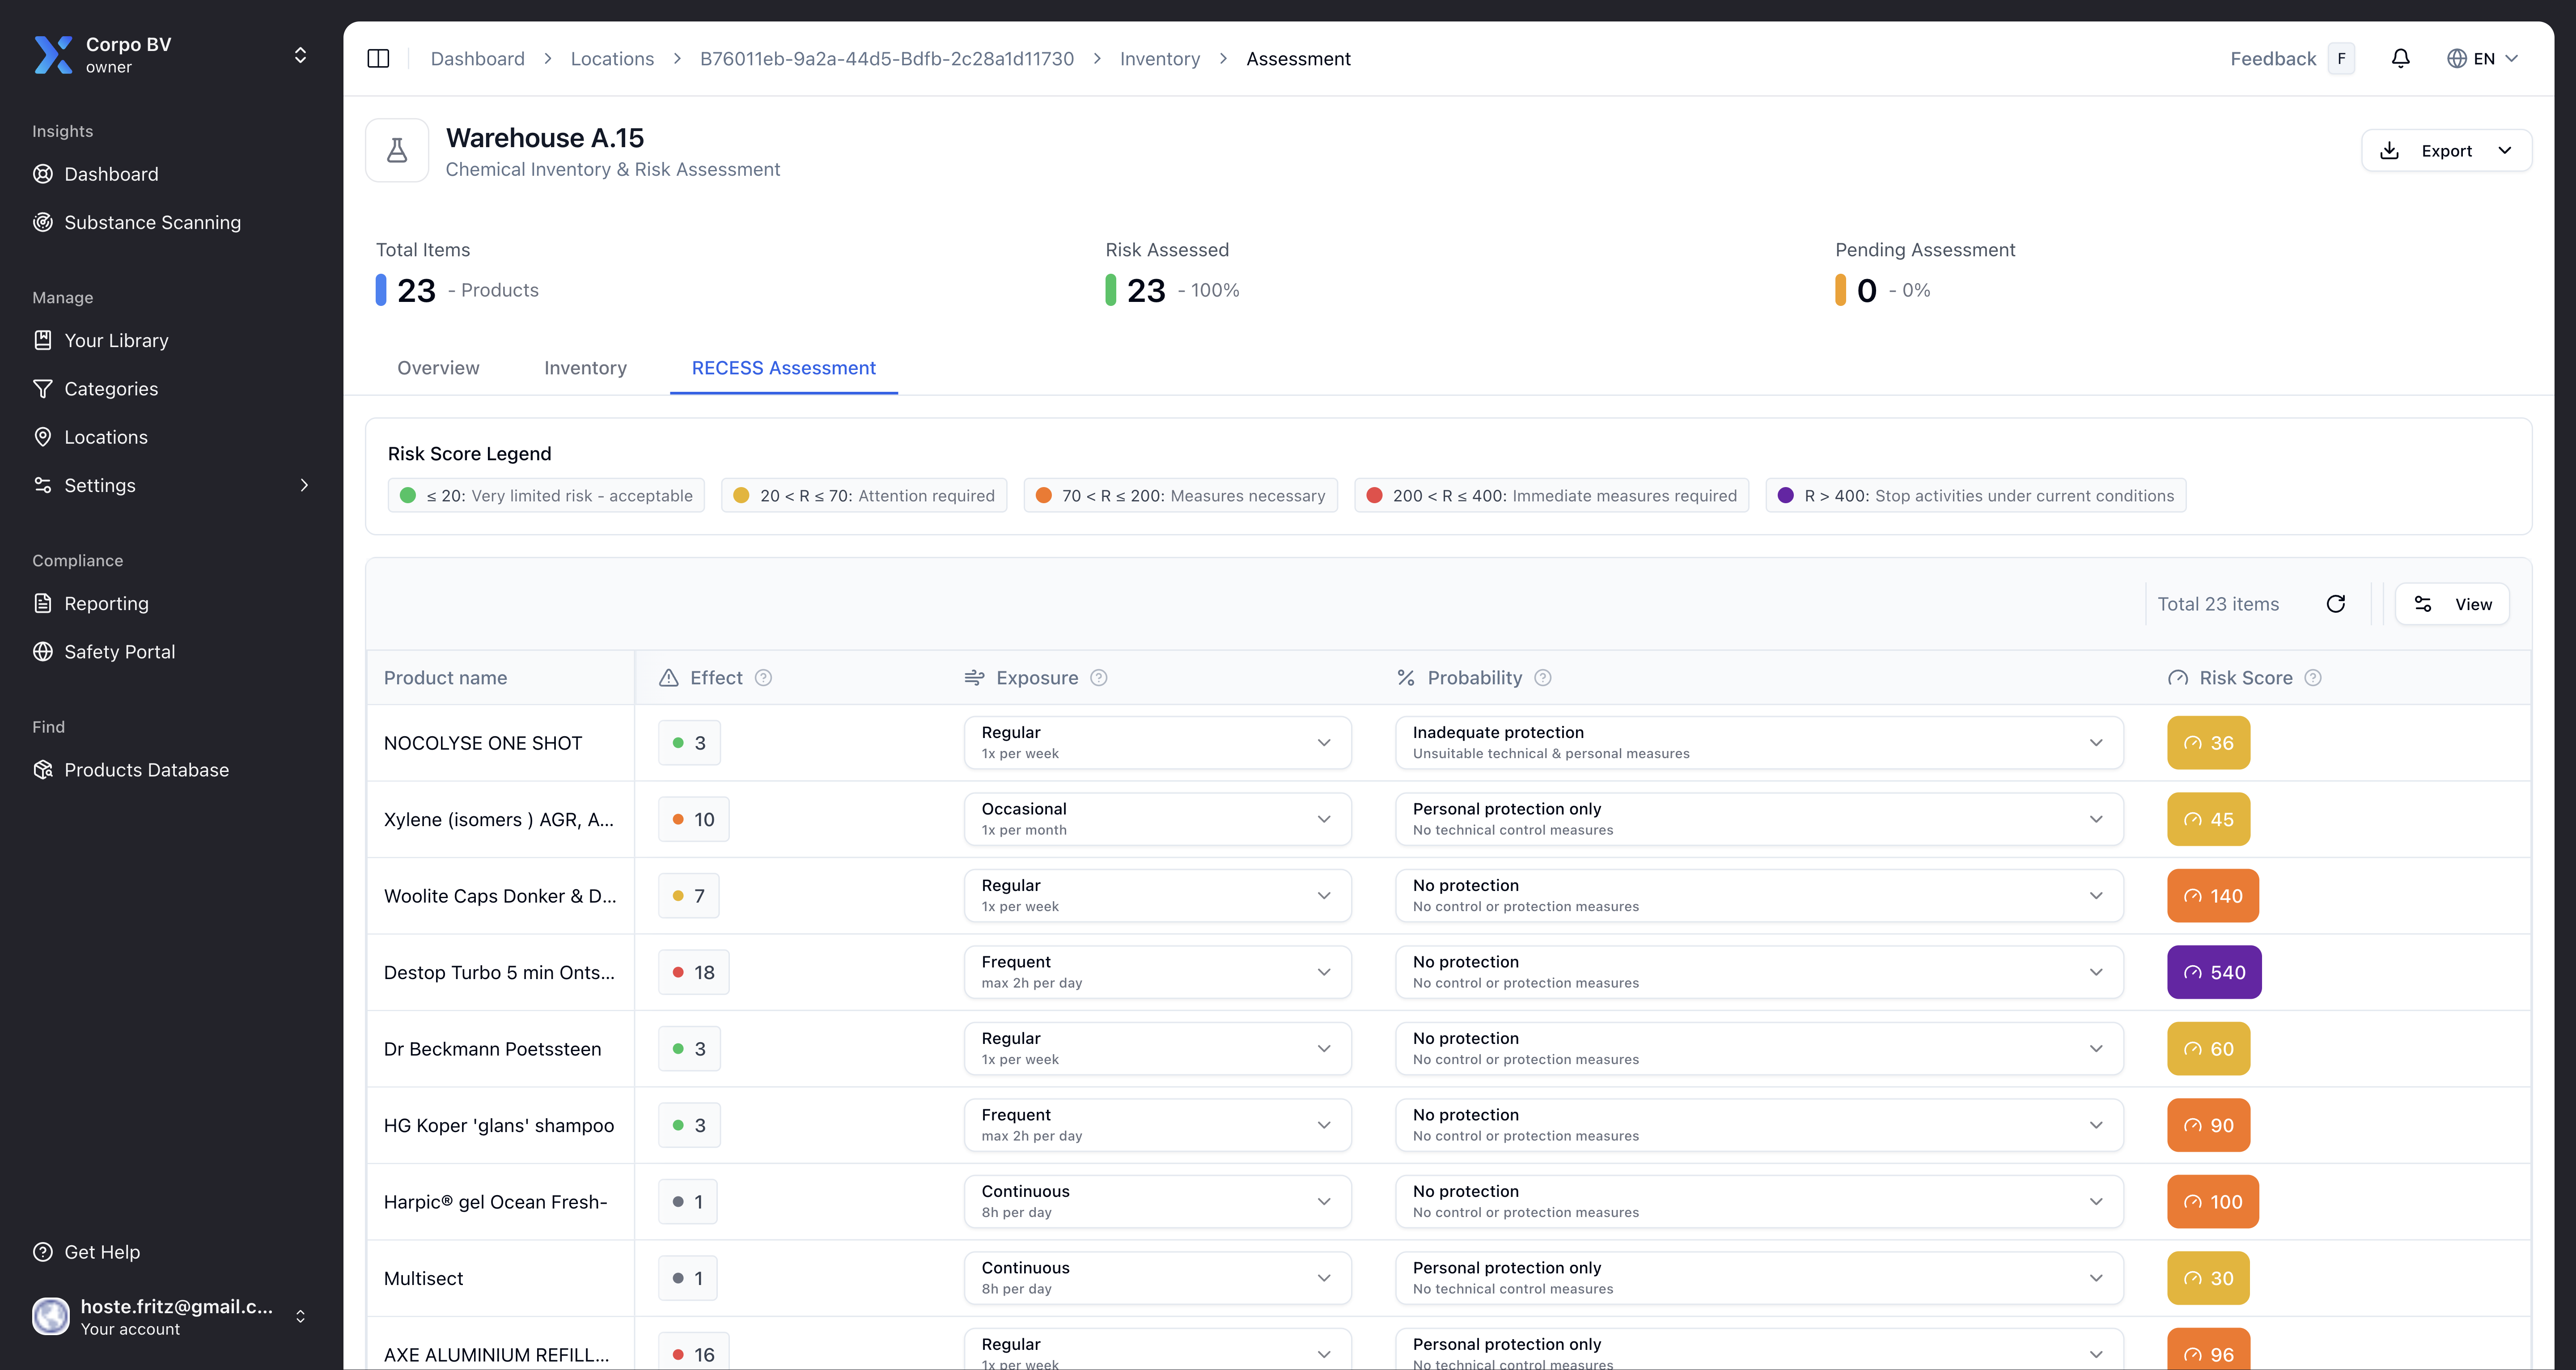The width and height of the screenshot is (2576, 1370).
Task: Click the refresh table icon
Action: [x=2335, y=604]
